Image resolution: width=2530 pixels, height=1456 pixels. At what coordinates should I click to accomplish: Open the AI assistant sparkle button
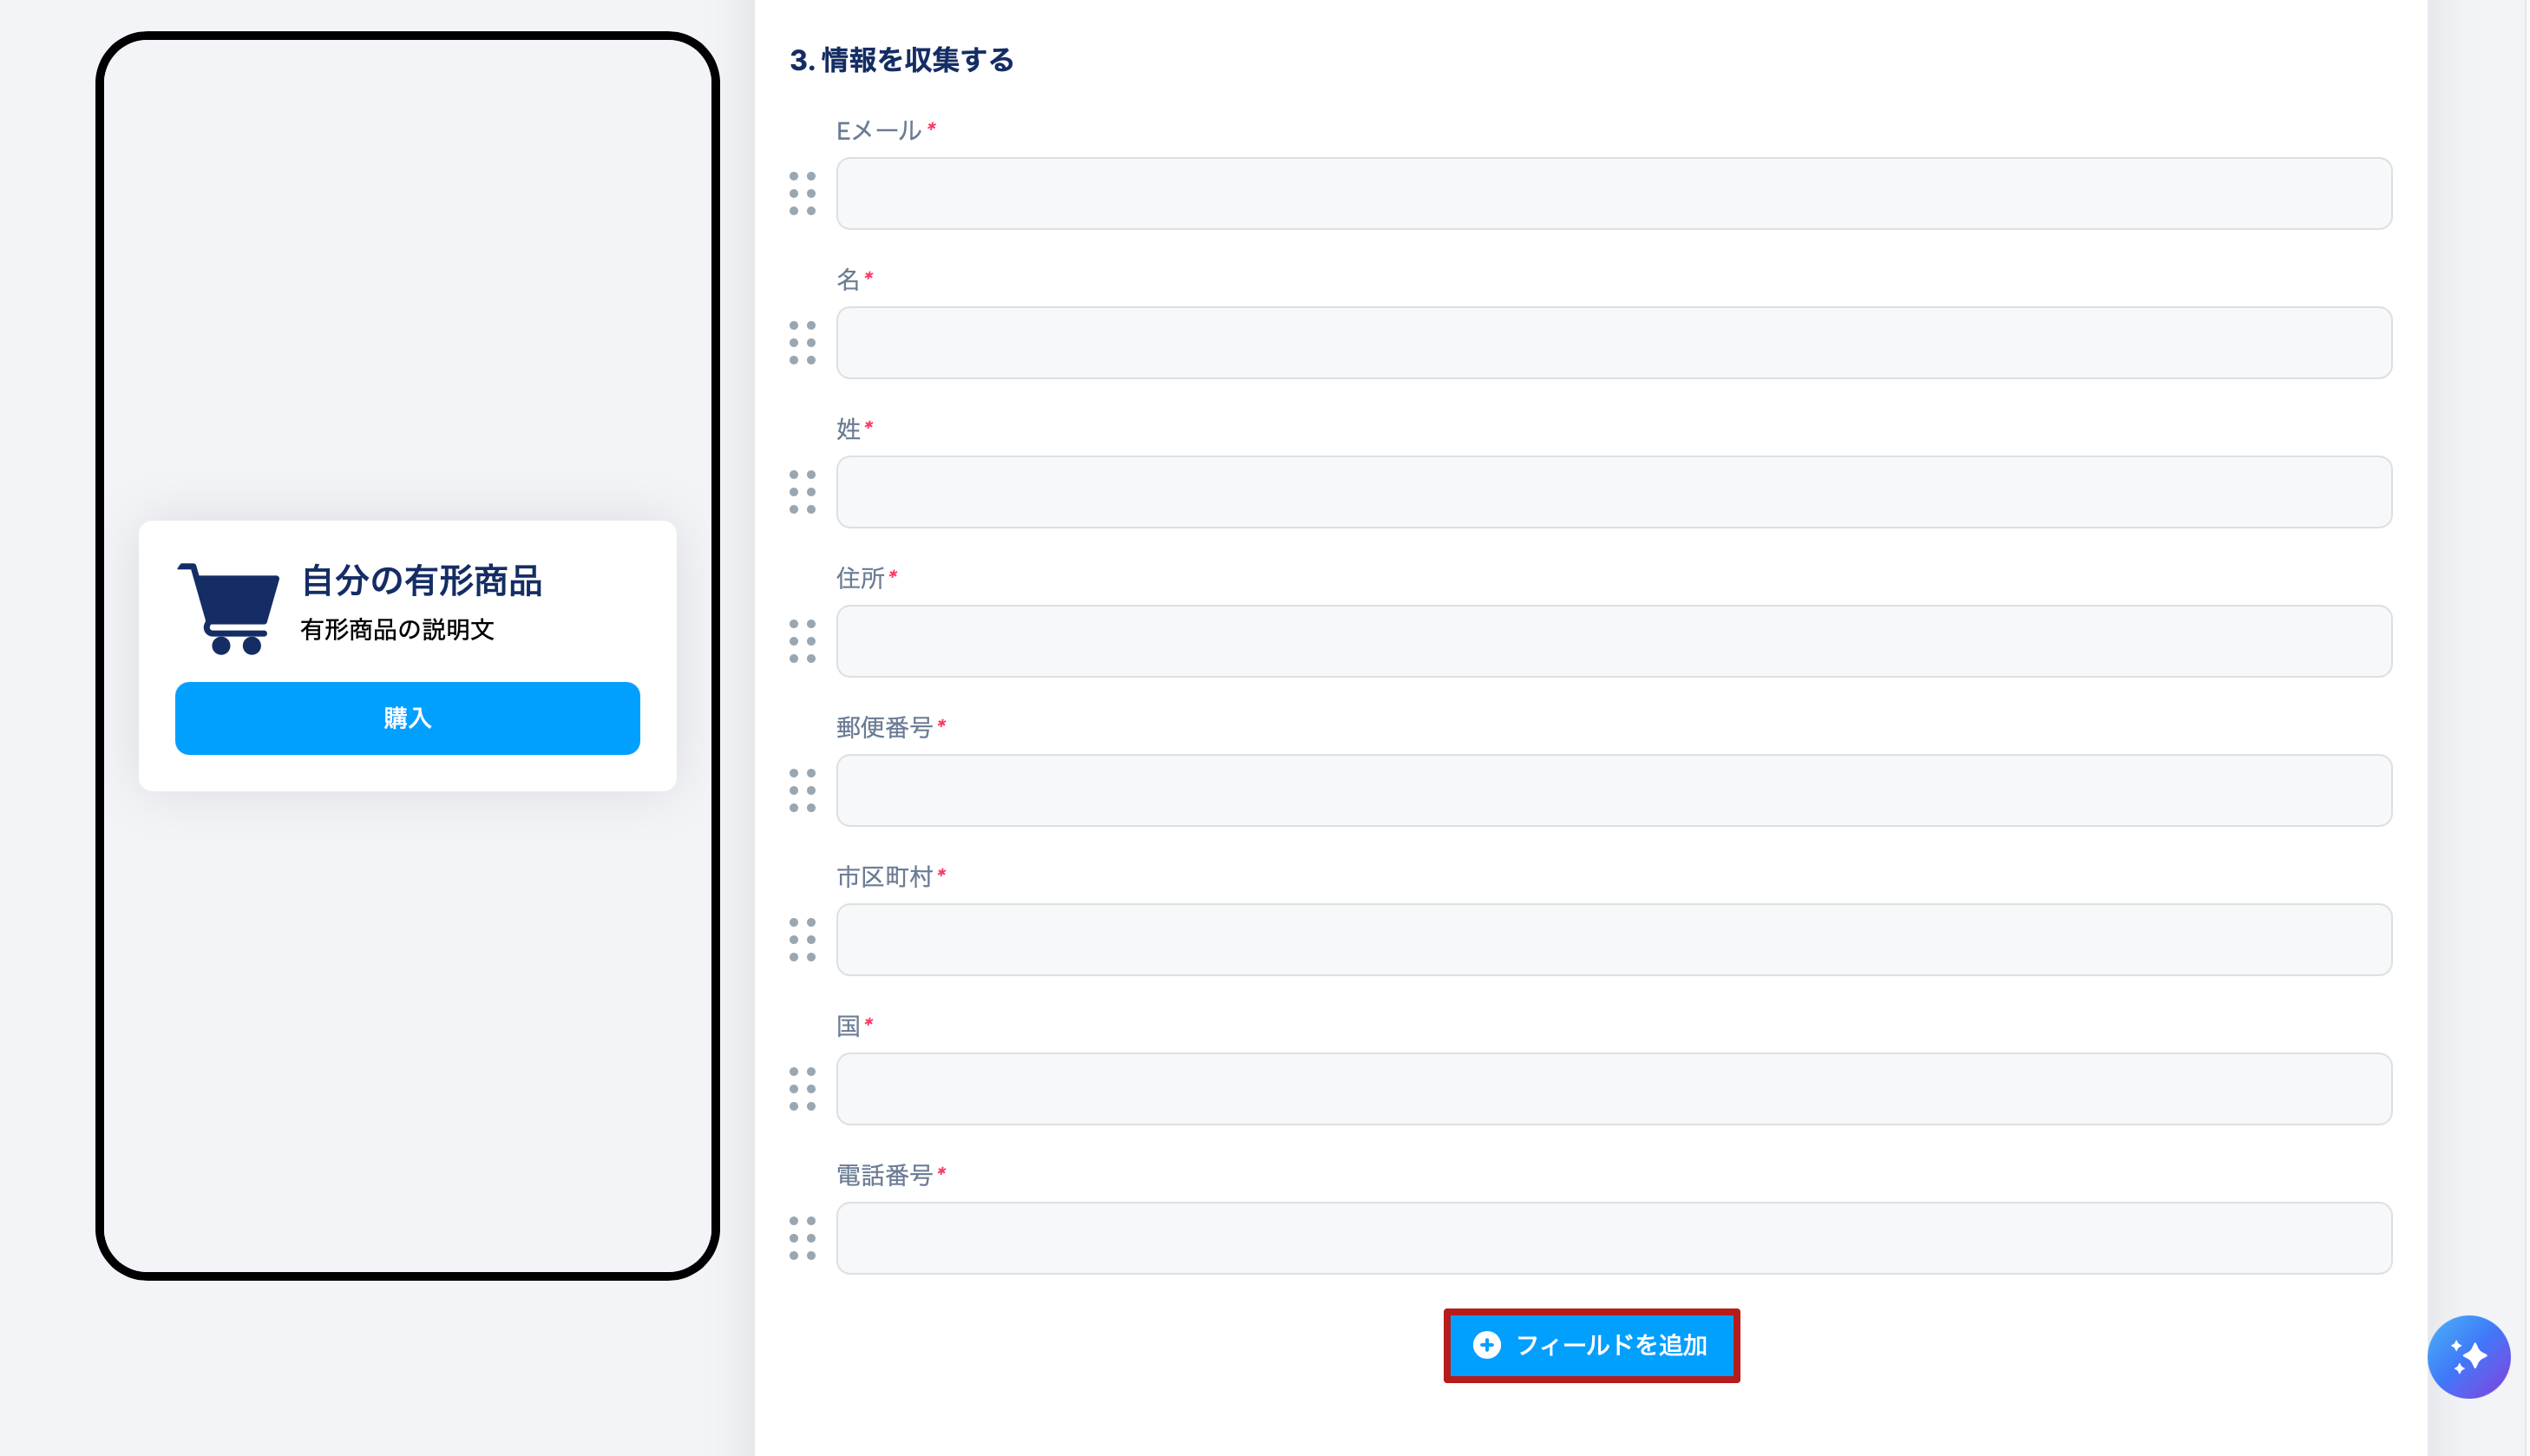pos(2467,1356)
